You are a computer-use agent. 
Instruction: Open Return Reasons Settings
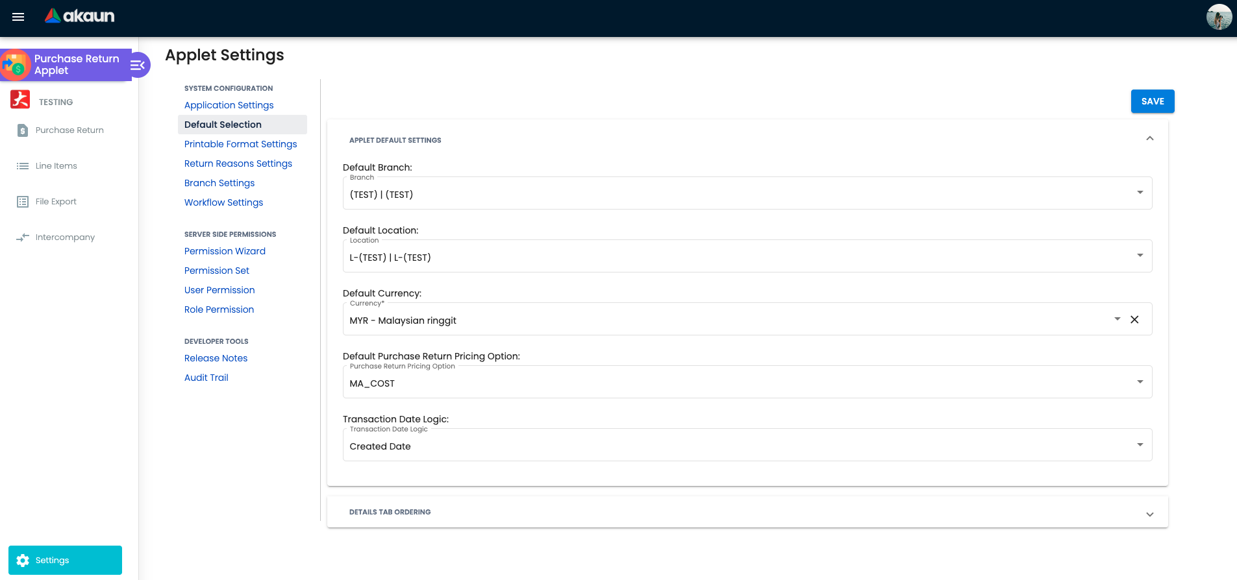238,163
